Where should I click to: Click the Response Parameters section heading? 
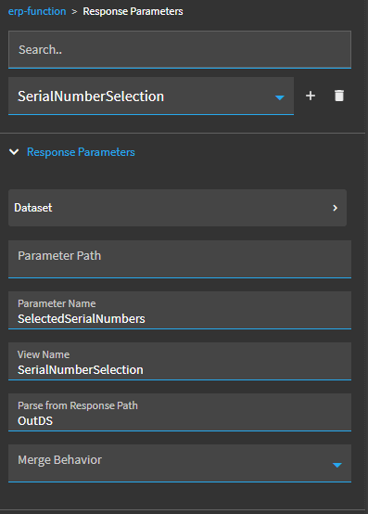[81, 152]
